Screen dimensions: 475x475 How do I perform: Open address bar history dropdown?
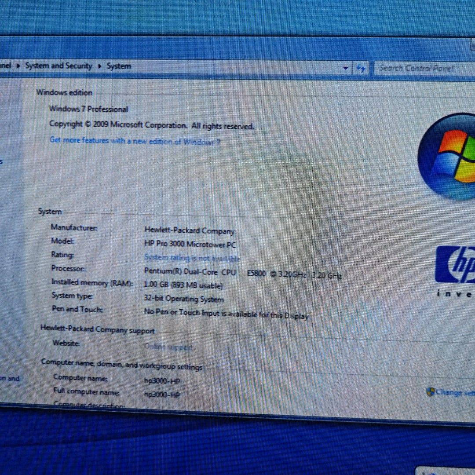[345, 68]
